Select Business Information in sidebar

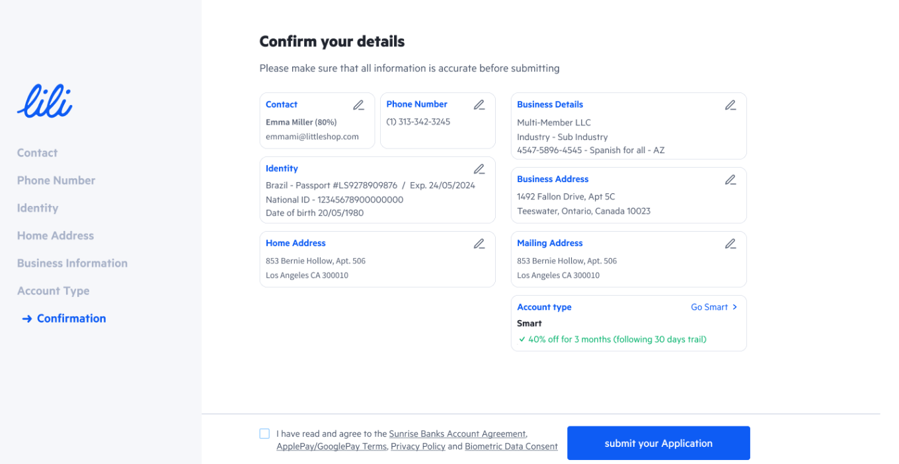tap(72, 263)
